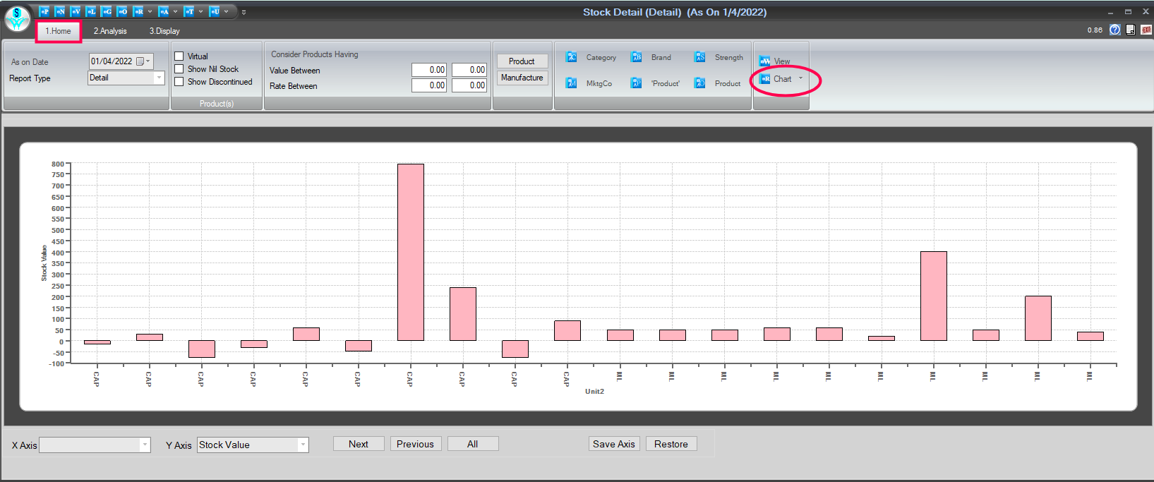
Task: Click the N quick access toolbar icon
Action: 60,11
